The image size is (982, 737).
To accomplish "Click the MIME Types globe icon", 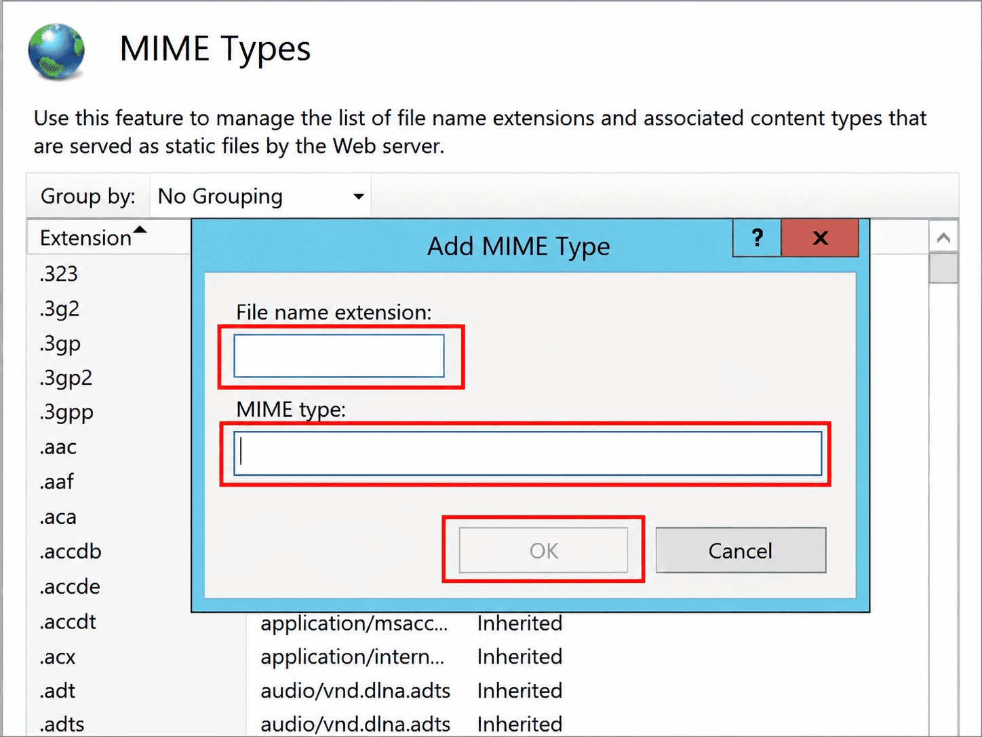I will (x=56, y=52).
